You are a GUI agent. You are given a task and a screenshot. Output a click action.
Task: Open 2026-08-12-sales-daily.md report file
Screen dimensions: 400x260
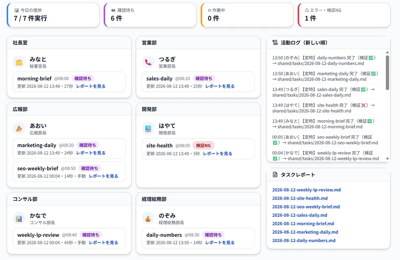300,215
